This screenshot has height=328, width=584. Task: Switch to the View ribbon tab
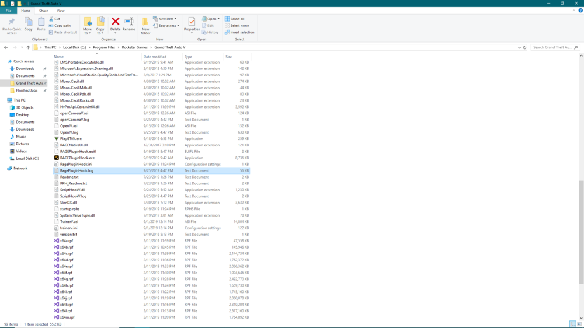(60, 11)
